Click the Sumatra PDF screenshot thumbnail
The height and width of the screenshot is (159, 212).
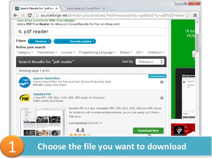(x=43, y=121)
